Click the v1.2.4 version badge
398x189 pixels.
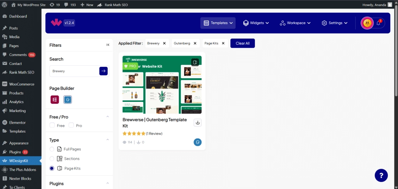tap(69, 23)
